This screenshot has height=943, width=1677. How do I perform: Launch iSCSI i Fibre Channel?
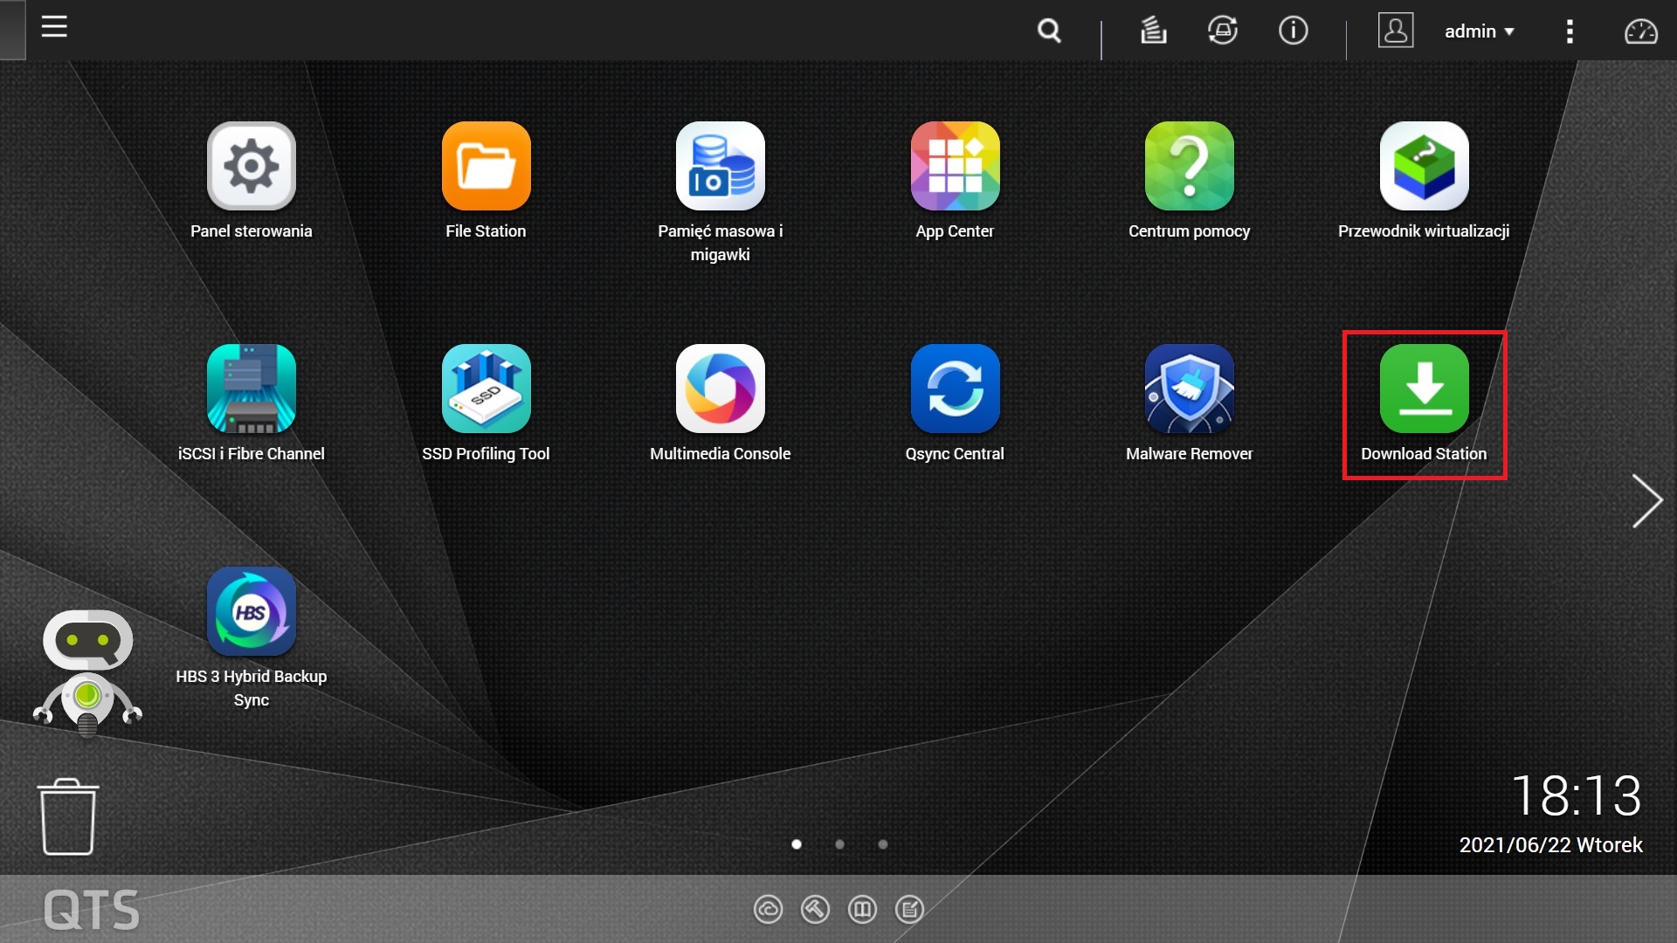(252, 389)
